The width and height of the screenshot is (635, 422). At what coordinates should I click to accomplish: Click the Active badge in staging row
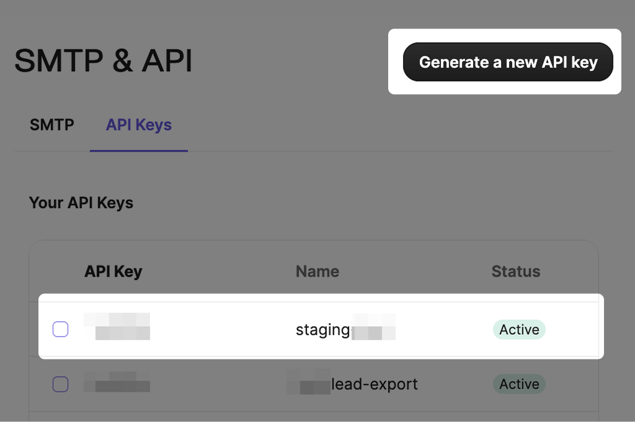(x=519, y=330)
